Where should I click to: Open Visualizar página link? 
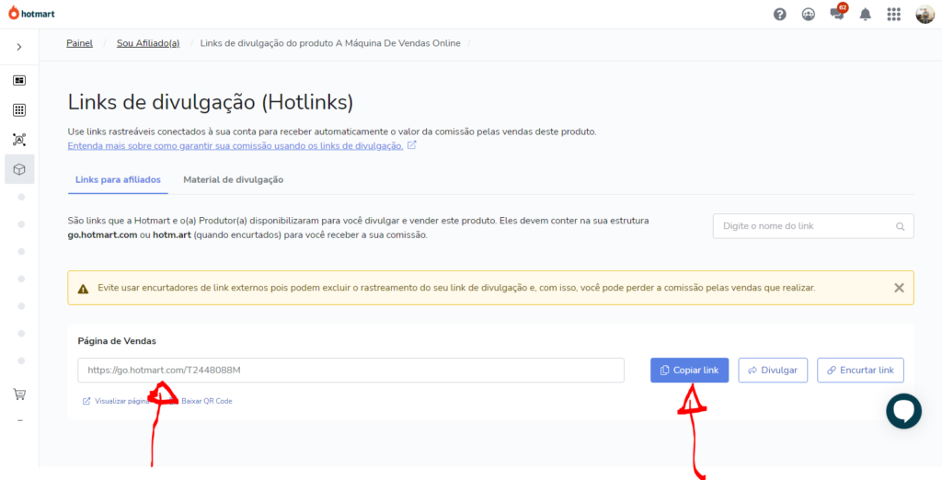tap(116, 401)
